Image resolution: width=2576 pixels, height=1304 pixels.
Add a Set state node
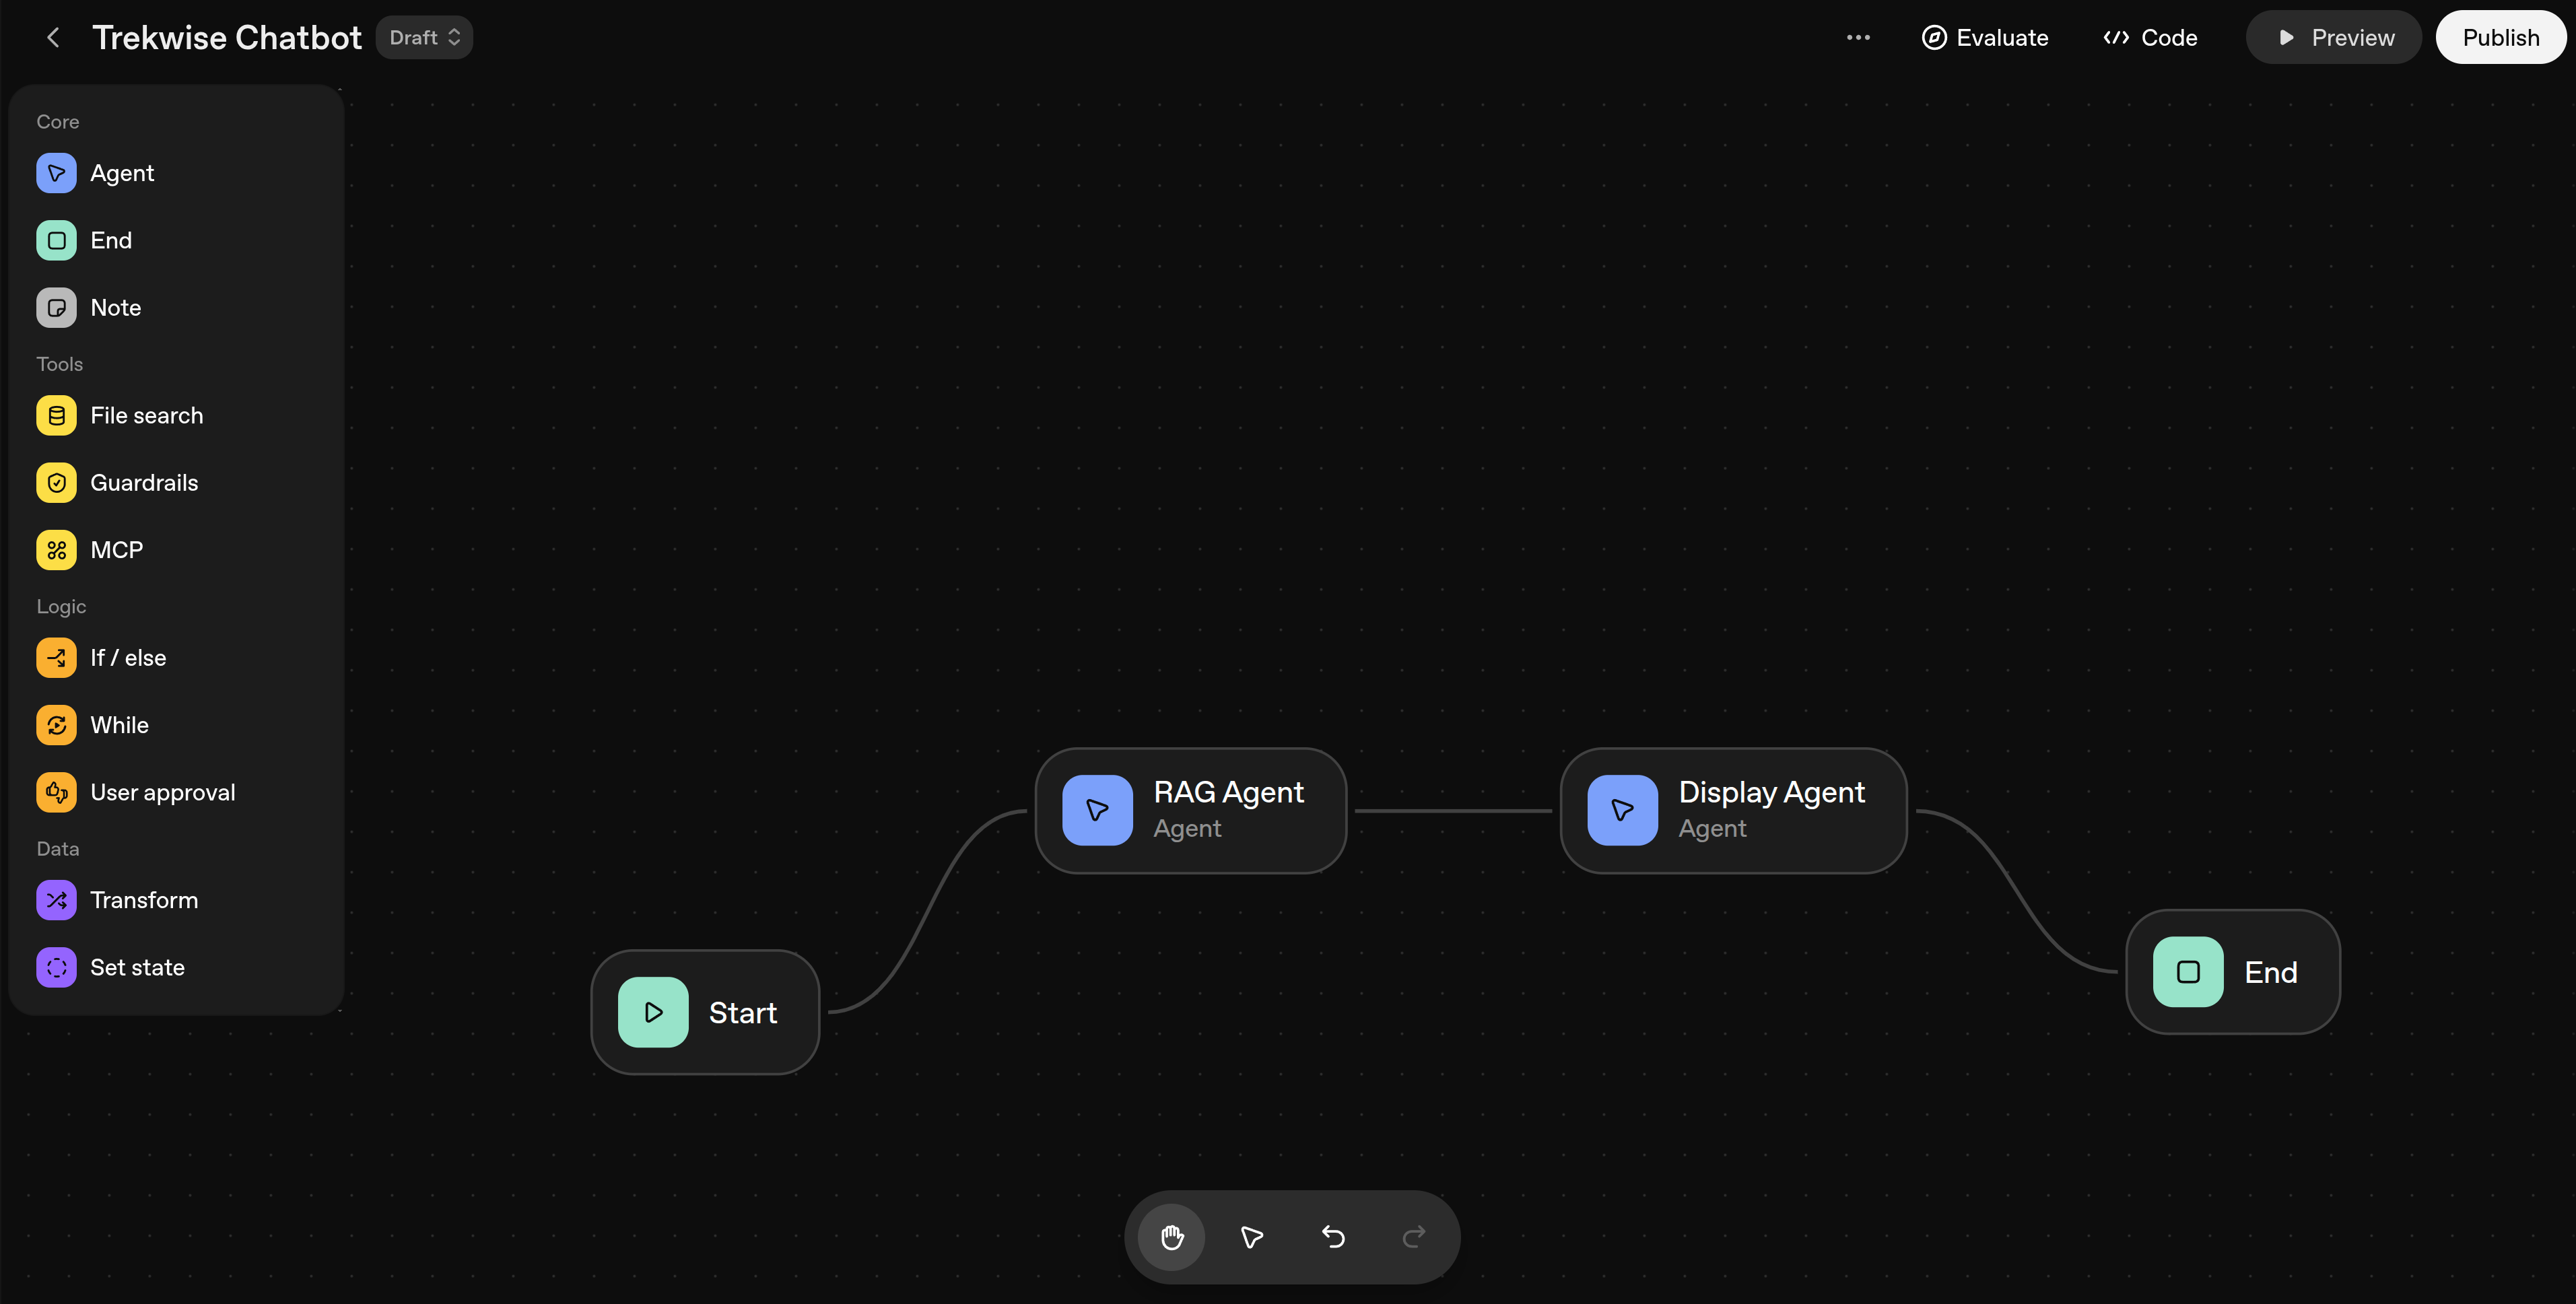(x=56, y=967)
